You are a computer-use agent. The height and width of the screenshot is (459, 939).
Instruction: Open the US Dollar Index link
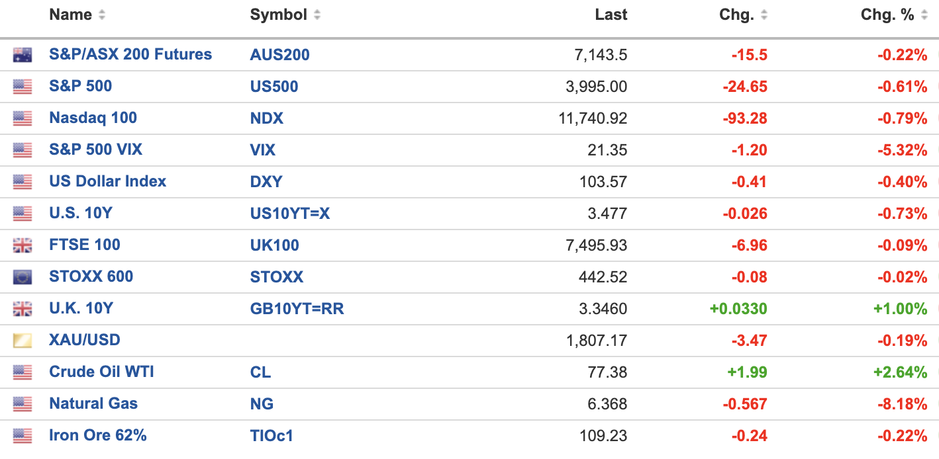(x=108, y=181)
